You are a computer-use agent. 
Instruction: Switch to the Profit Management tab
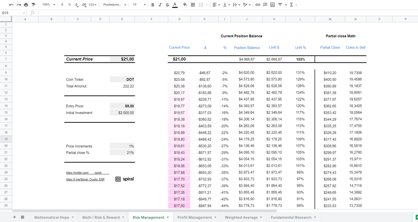[196, 217]
